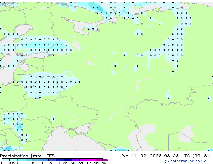Click the "15" legend scale label
The height and width of the screenshot is (164, 213).
[x=50, y=163]
